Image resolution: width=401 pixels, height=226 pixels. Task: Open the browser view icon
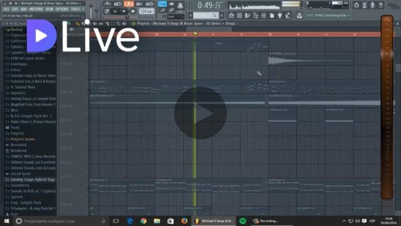click(256, 16)
